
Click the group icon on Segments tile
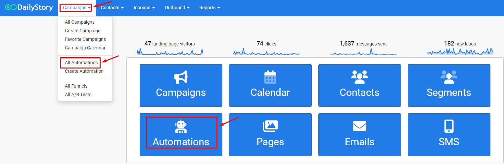449,77
